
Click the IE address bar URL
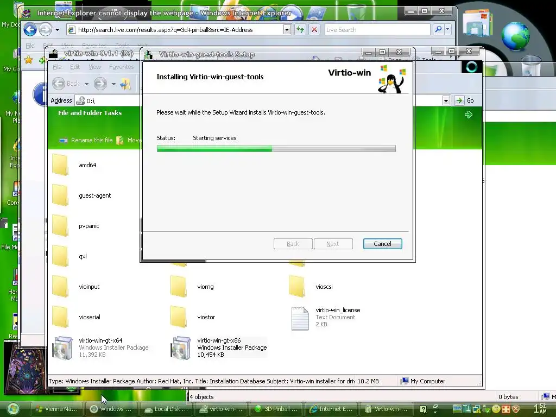click(x=165, y=30)
